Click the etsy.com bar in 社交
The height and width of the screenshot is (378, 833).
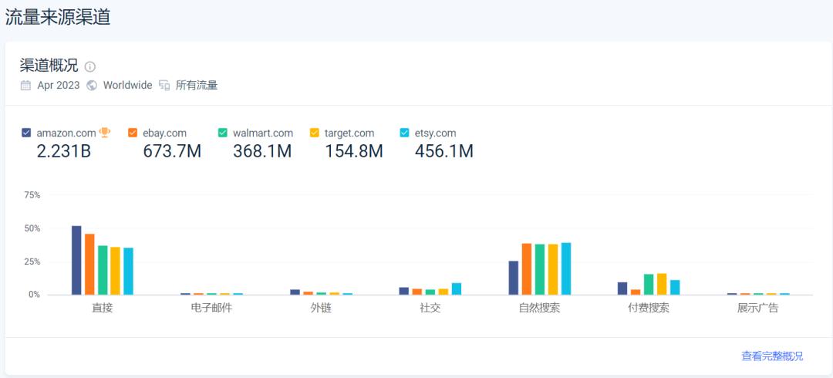coord(457,289)
